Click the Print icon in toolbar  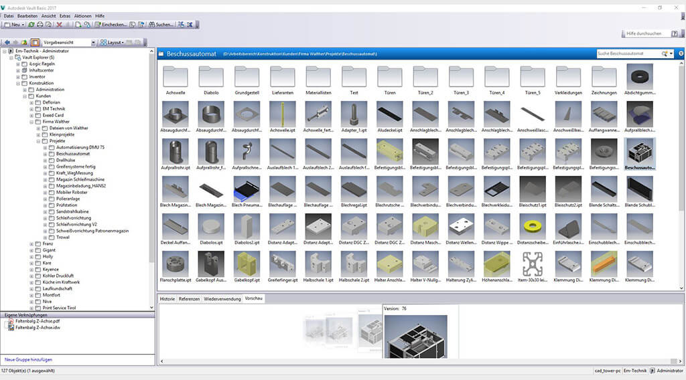(x=40, y=25)
